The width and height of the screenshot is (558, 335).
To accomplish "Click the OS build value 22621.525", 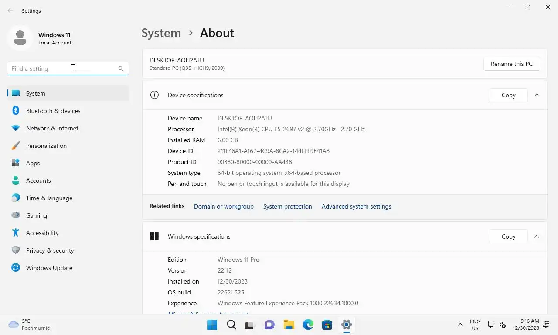I will (x=231, y=292).
